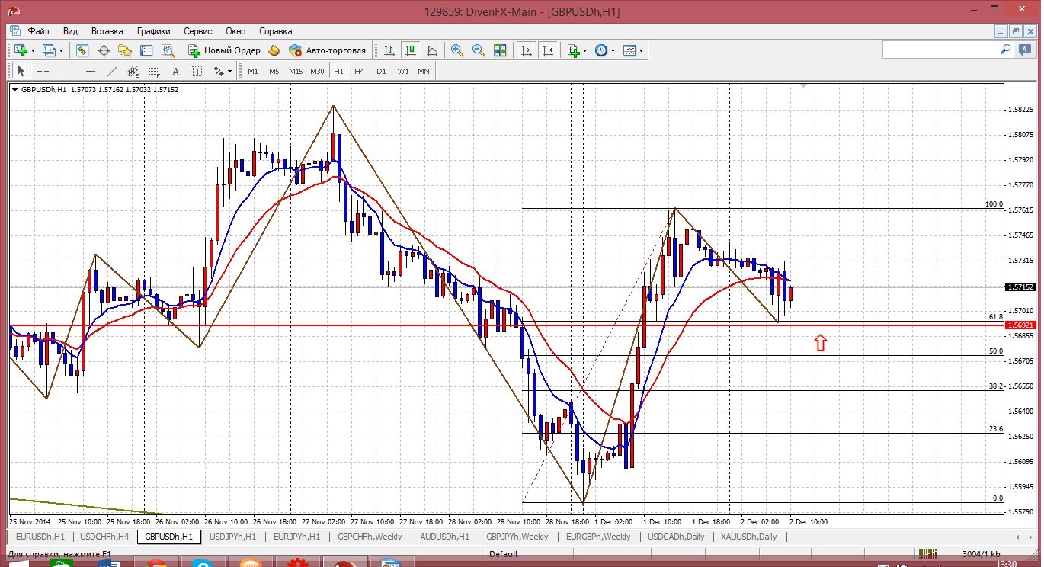Select the H4 timeframe button
1044x567 pixels.
[360, 71]
